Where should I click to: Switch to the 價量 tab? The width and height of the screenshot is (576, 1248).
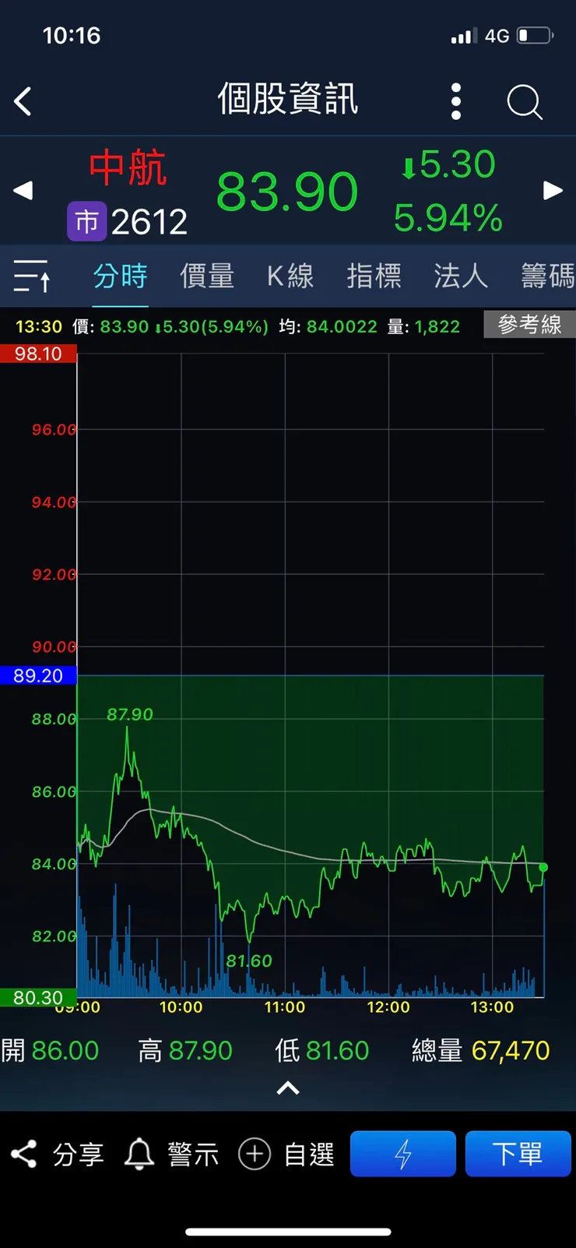tap(207, 276)
